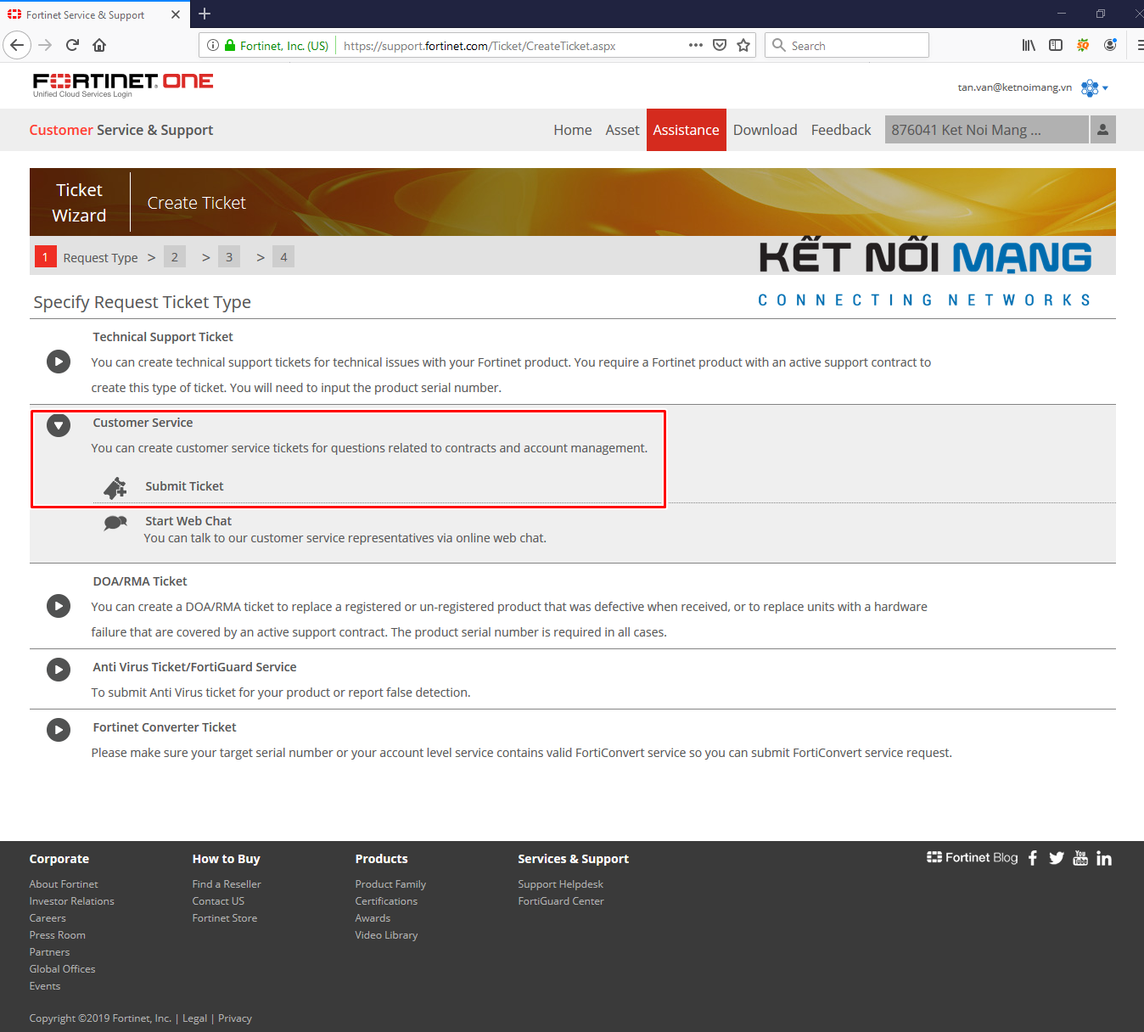
Task: Click the wizard step 1 Request Type
Action: click(87, 257)
